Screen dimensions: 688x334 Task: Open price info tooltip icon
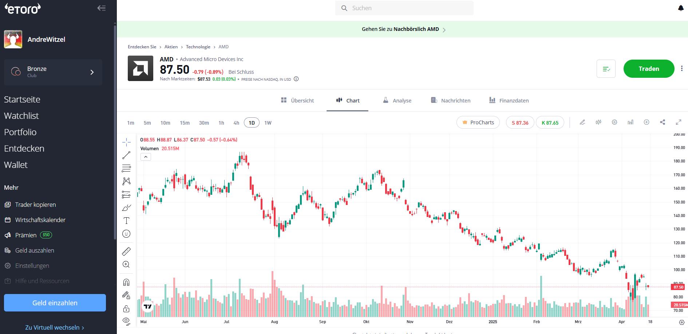[296, 79]
